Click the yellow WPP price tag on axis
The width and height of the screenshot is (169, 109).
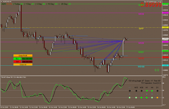(165, 27)
